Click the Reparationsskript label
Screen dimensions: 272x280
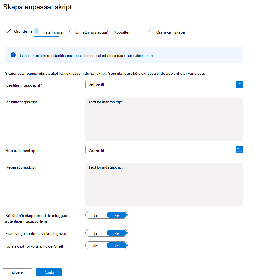point(21,167)
